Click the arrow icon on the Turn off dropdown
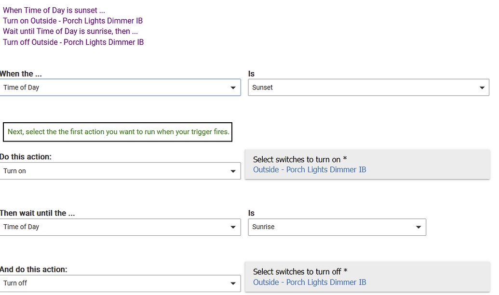The height and width of the screenshot is (295, 499). [233, 283]
